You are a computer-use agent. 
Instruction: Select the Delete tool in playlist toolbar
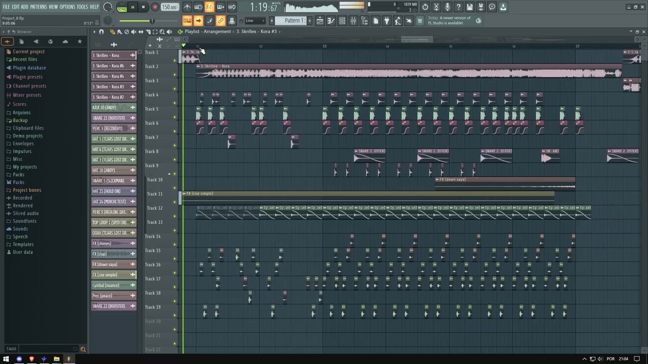(127, 32)
